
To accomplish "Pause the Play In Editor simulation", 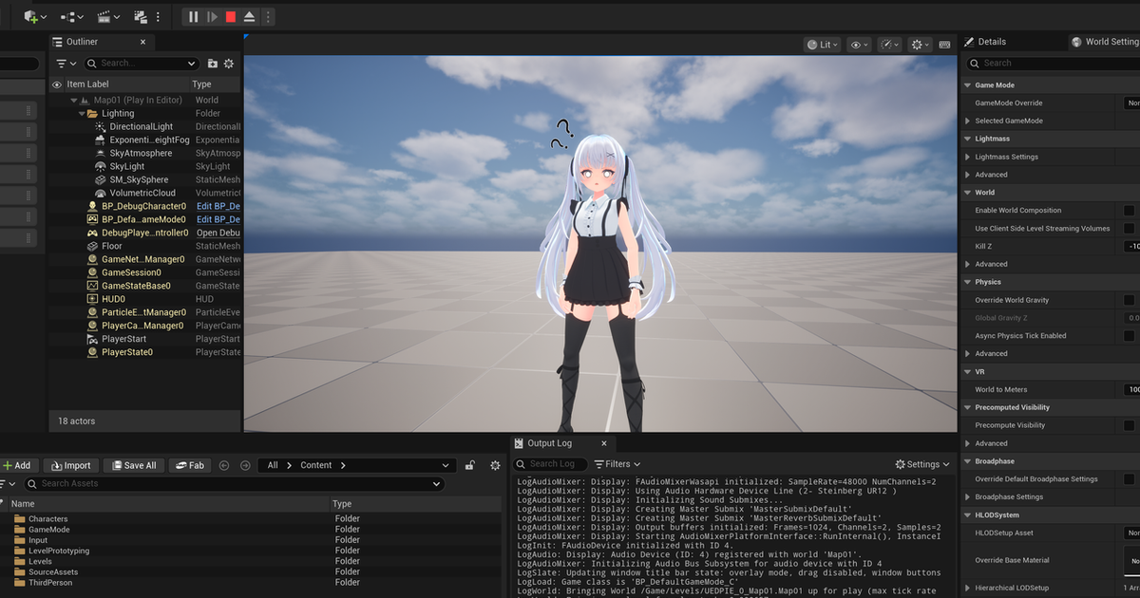I will click(x=194, y=16).
